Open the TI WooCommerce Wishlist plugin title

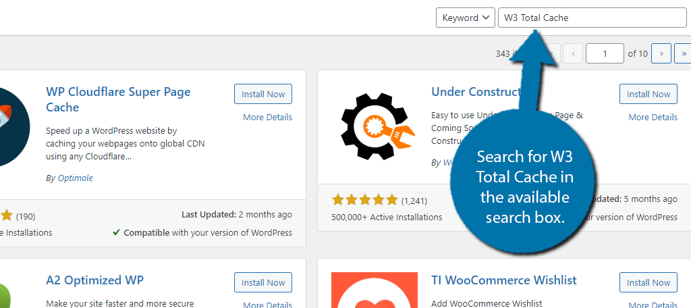tap(504, 280)
